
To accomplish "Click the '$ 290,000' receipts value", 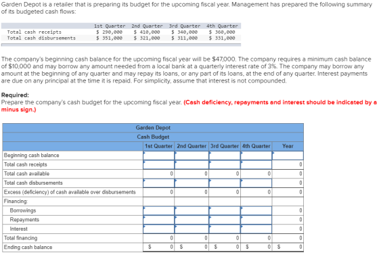I will 109,32.
